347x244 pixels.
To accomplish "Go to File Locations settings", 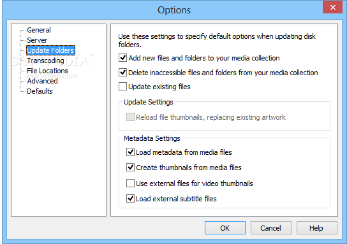I will point(47,71).
